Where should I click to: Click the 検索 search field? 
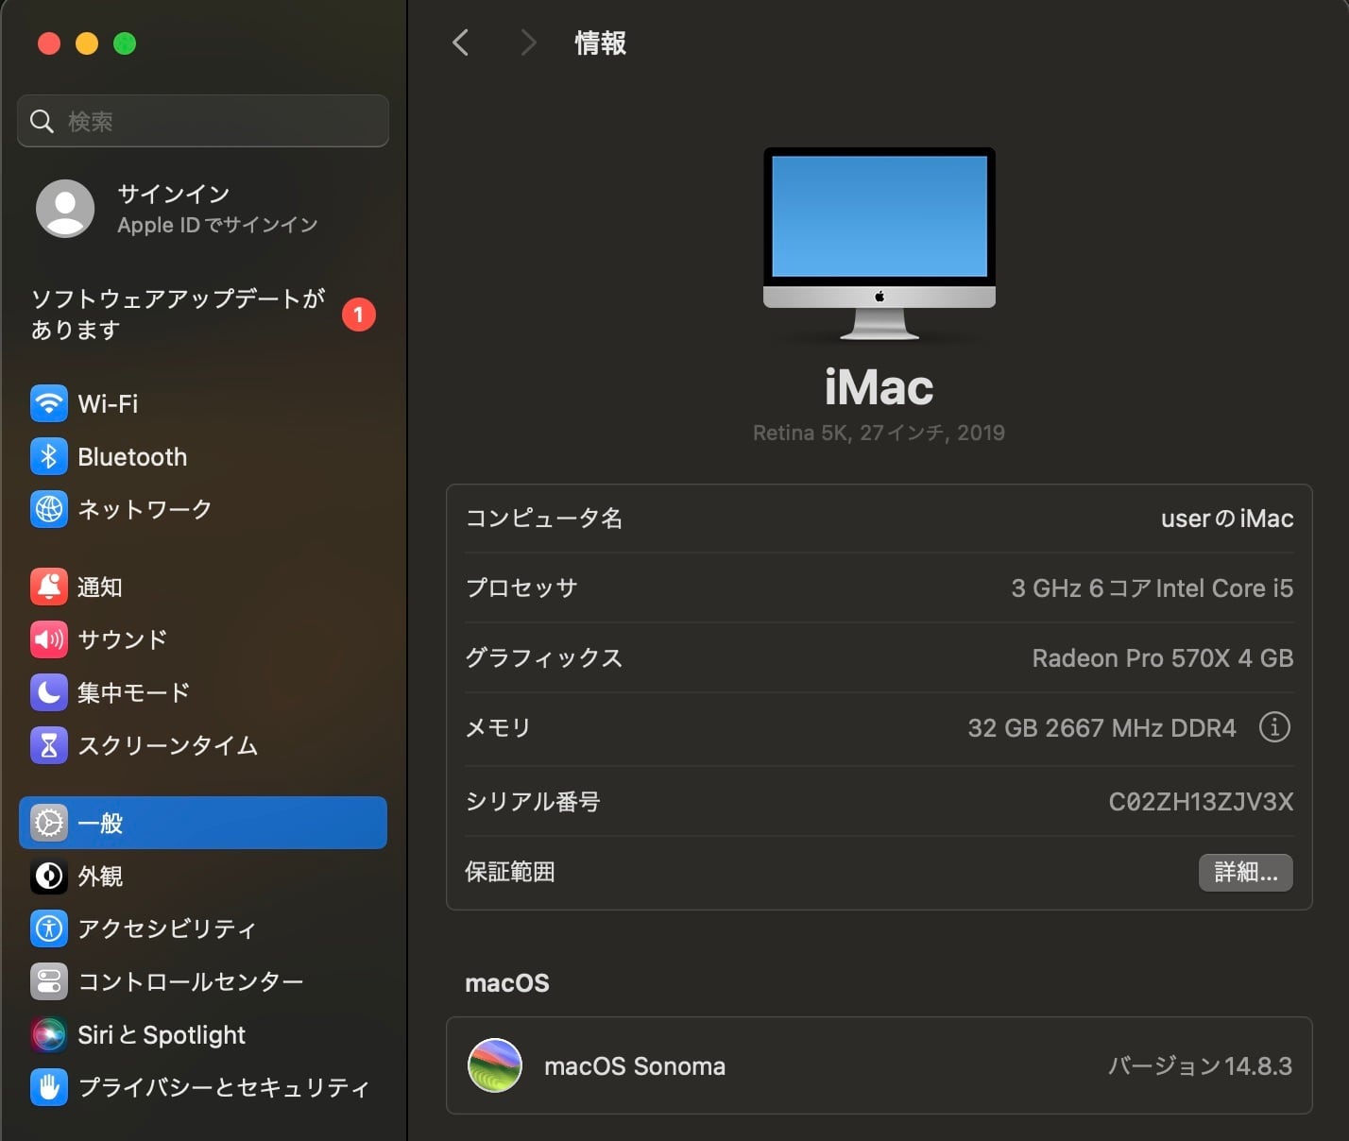(202, 121)
